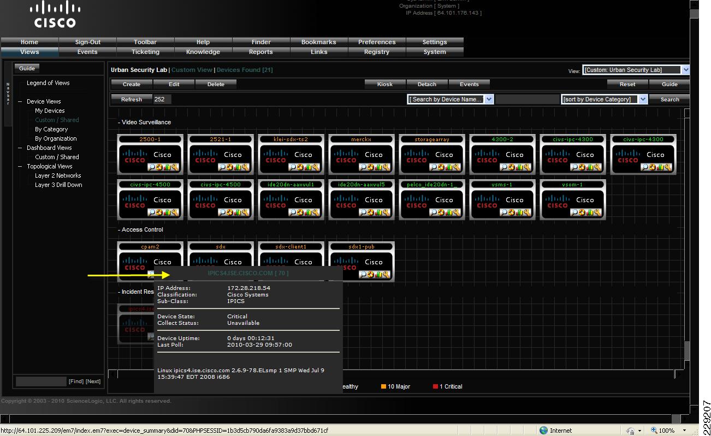
Task: Click lifesaver icon on 2500-1 card
Action: tap(159, 167)
